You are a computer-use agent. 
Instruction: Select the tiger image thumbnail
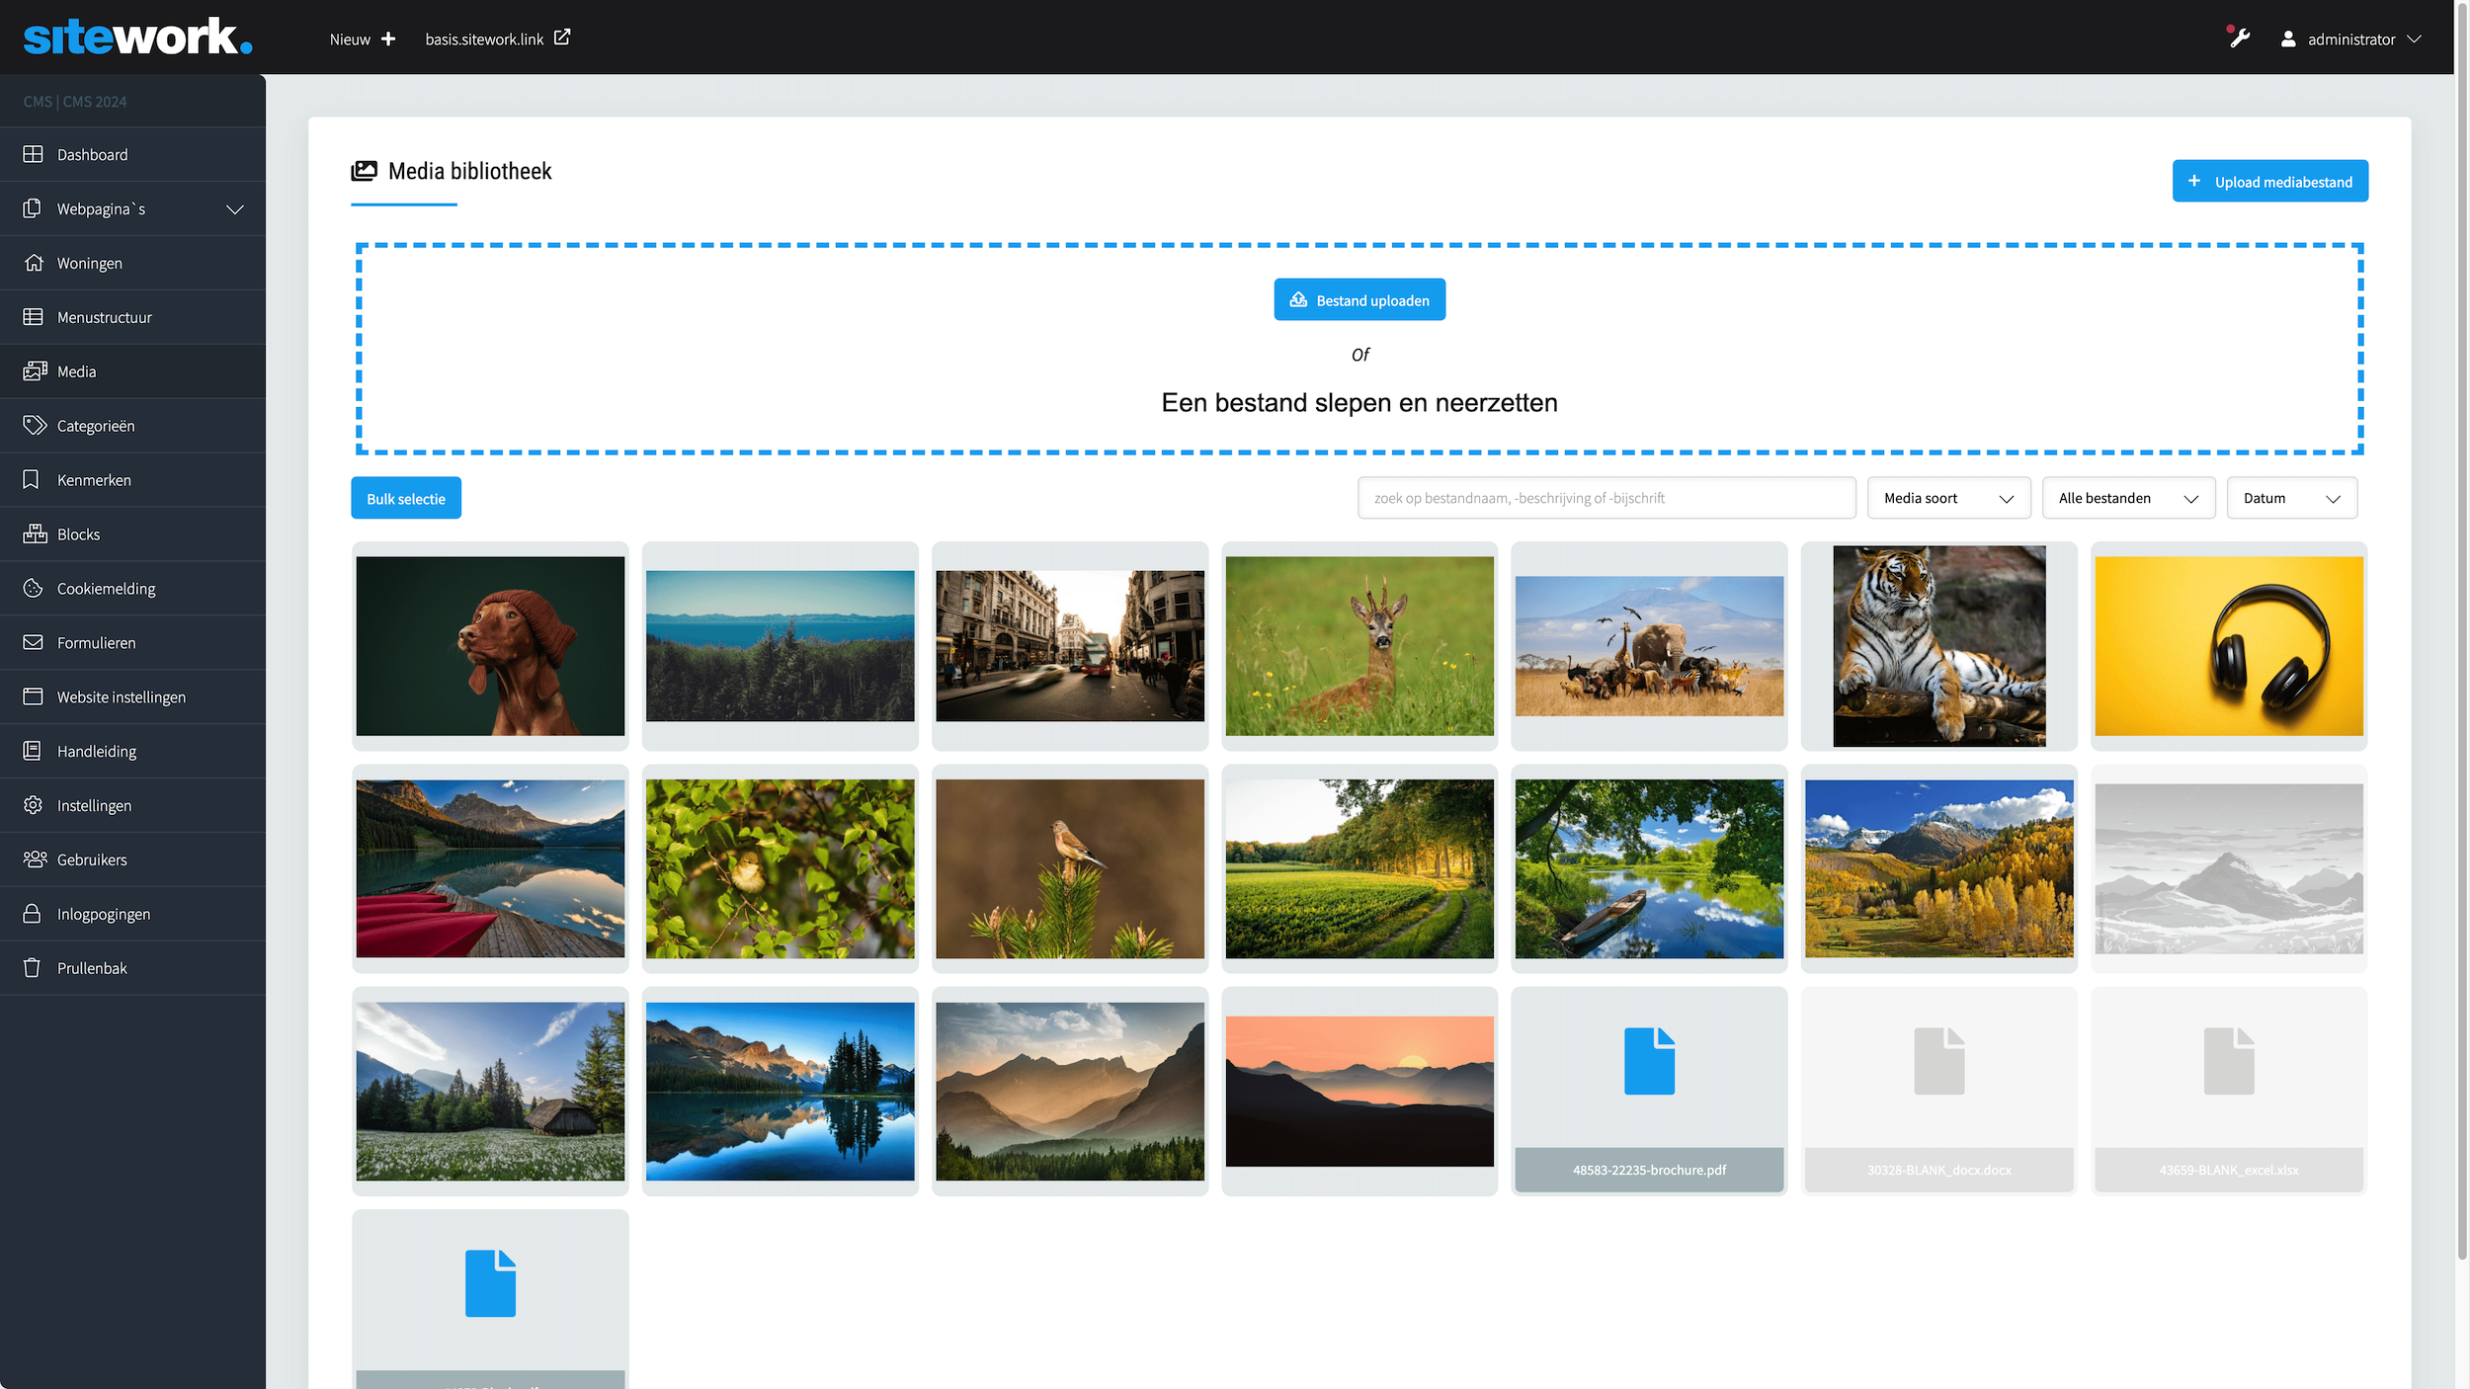1938,646
